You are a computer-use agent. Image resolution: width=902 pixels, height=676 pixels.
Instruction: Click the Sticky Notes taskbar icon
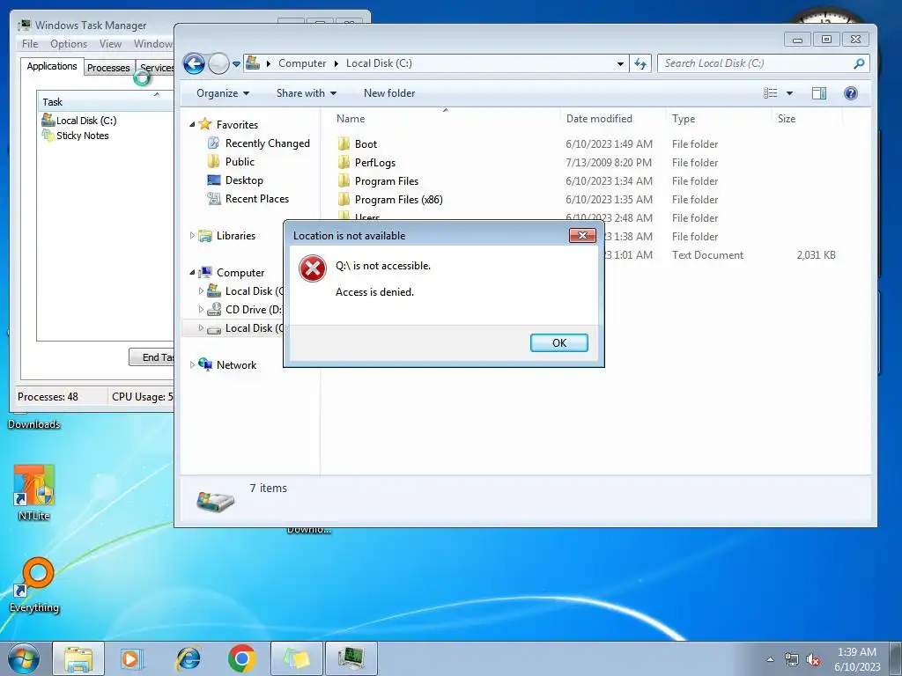[296, 658]
